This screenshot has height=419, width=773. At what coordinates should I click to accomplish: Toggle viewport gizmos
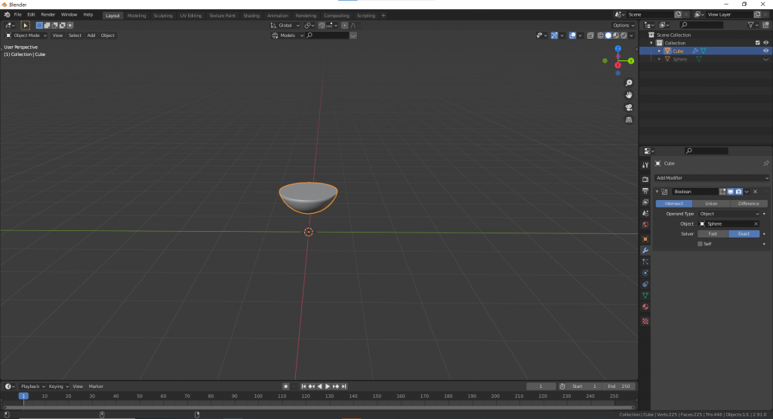click(x=554, y=35)
